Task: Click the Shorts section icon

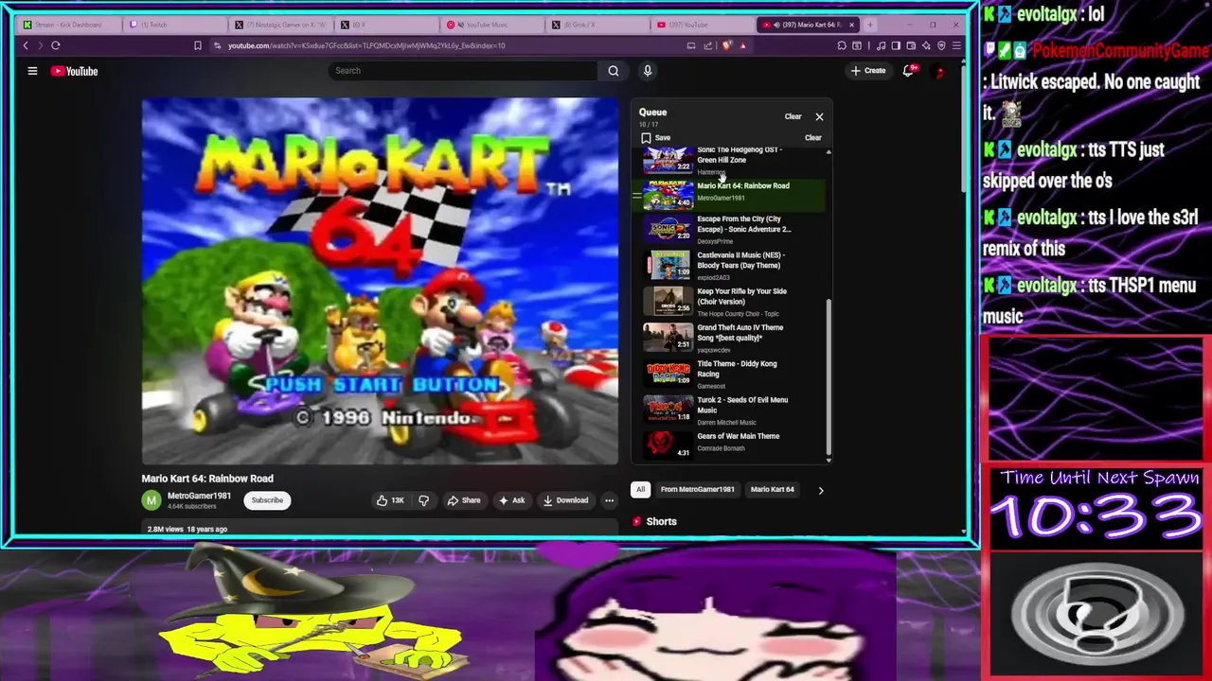Action: (637, 521)
